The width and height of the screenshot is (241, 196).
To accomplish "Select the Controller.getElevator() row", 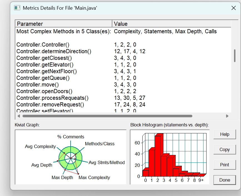I will click(x=123, y=65).
